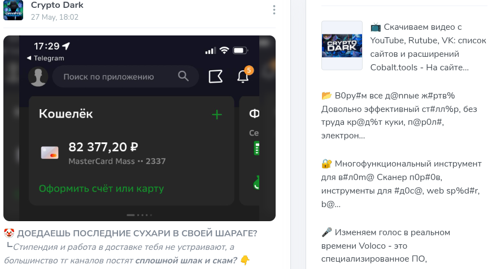501x269 pixels.
Task: Open the three-dot post options menu
Action: pyautogui.click(x=274, y=10)
